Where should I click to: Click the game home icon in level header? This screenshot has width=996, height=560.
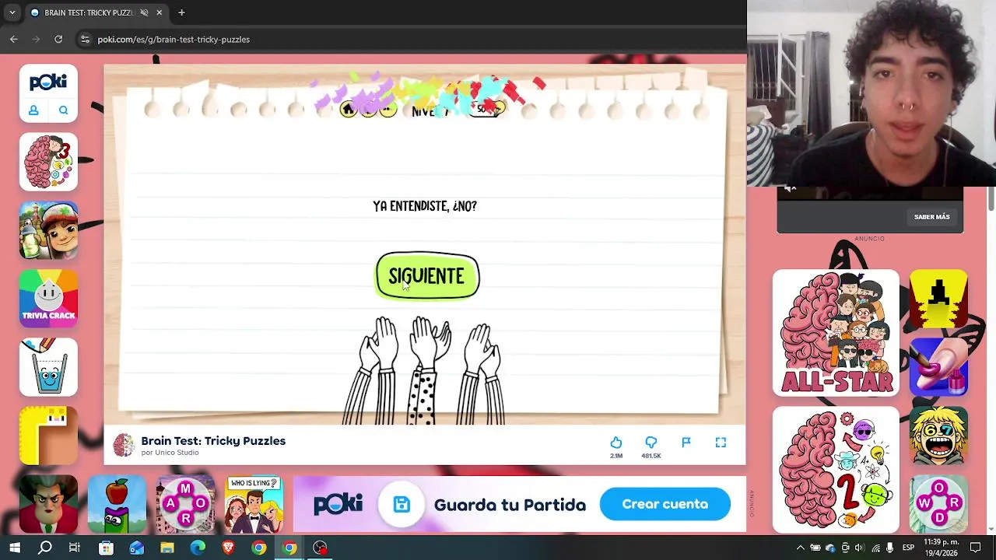348,110
